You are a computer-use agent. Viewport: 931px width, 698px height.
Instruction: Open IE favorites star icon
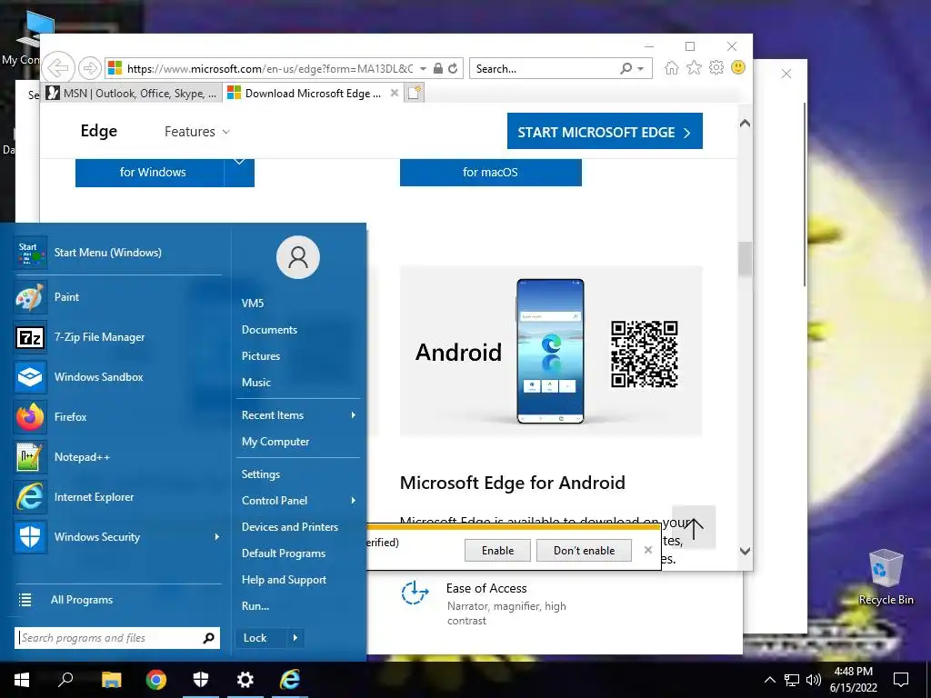[694, 67]
